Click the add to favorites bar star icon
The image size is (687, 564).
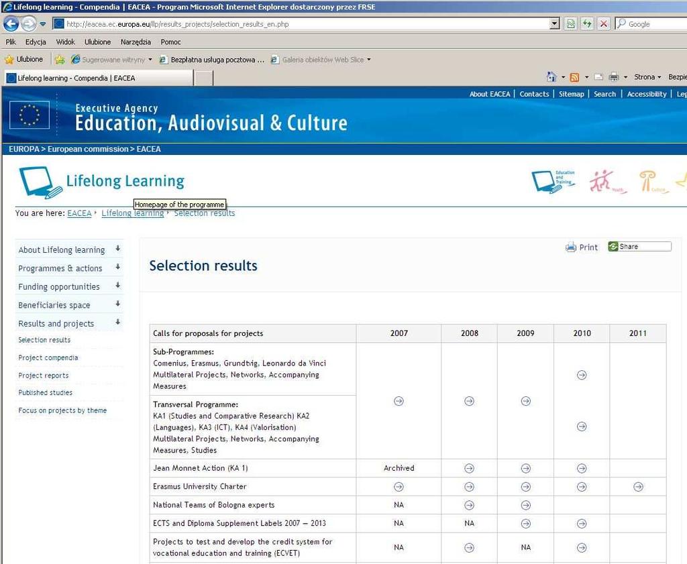click(x=60, y=60)
